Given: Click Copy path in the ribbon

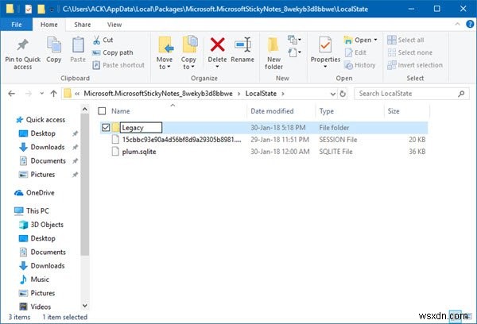Looking at the screenshot, I should coord(113,52).
